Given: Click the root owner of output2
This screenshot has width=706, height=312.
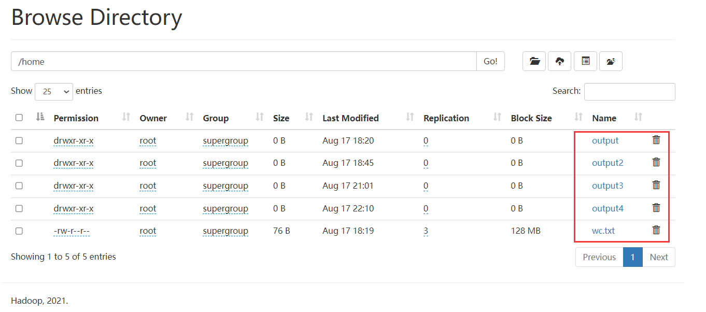Looking at the screenshot, I should pyautogui.click(x=148, y=163).
